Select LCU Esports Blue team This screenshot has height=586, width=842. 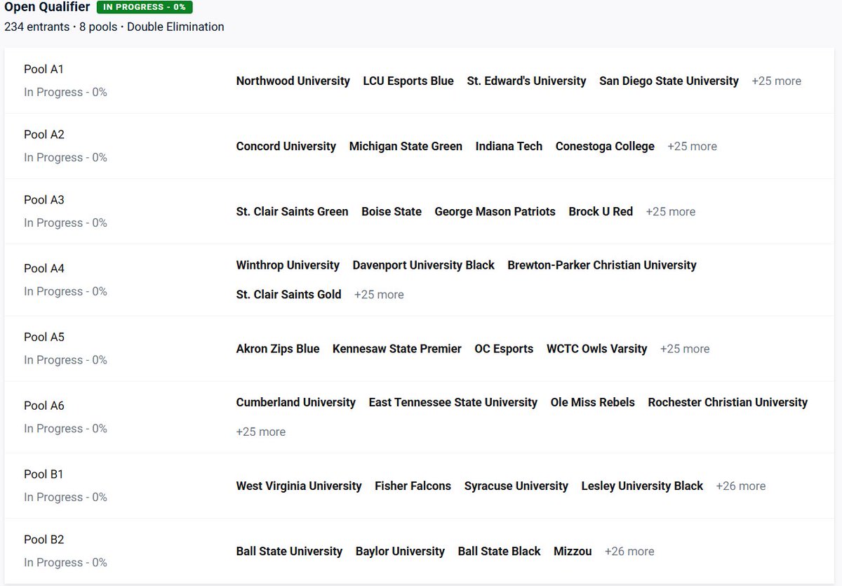(x=408, y=81)
